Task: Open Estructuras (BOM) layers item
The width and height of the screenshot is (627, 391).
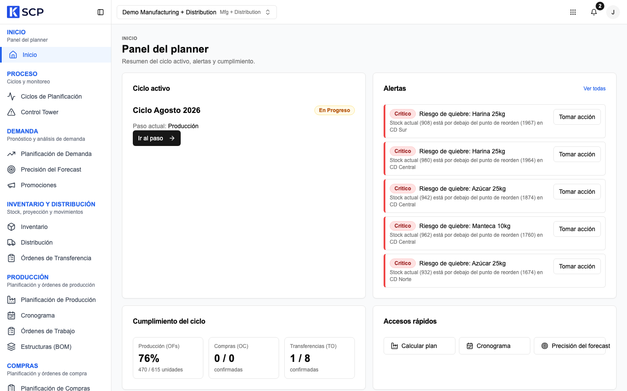Action: point(56,347)
